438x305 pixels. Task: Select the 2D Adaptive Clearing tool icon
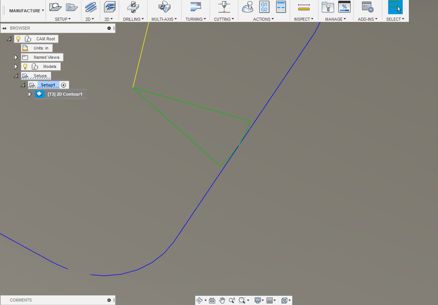coord(91,7)
